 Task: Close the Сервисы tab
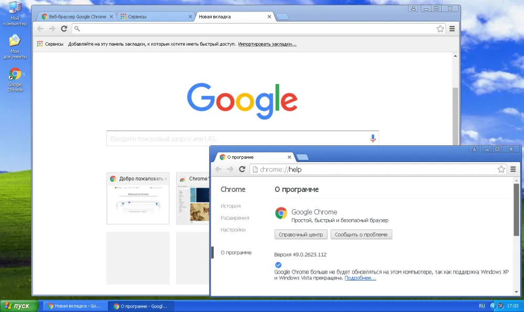coord(190,17)
